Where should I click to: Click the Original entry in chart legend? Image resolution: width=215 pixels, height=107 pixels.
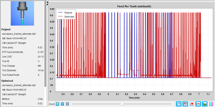(68, 13)
